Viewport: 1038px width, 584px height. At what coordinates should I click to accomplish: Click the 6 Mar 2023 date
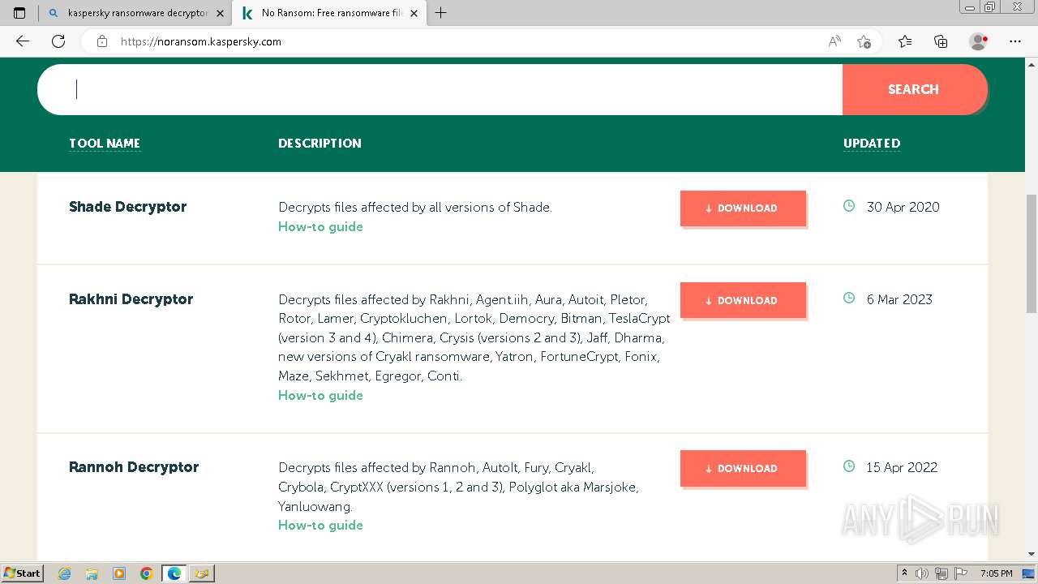point(899,299)
